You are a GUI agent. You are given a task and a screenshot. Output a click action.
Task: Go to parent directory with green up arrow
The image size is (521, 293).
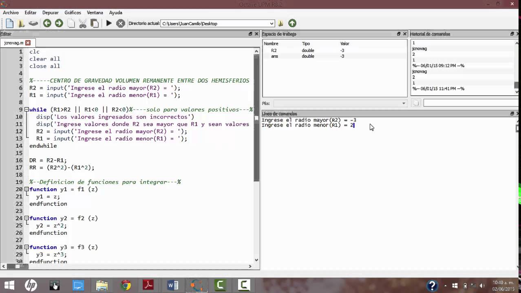[292, 24]
